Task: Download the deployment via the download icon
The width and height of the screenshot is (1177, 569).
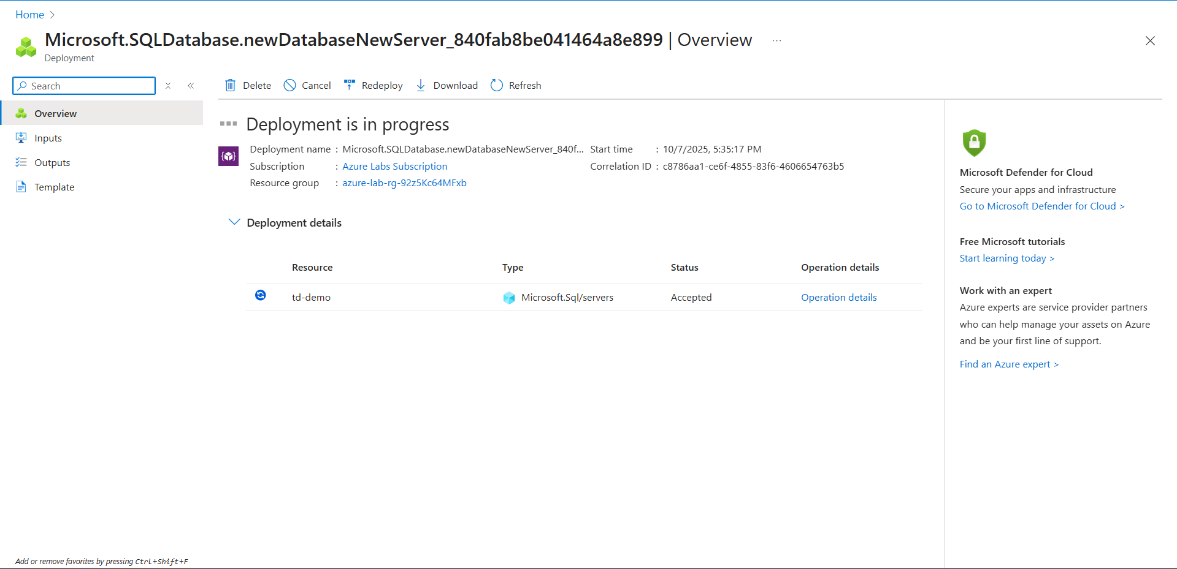Action: (421, 85)
